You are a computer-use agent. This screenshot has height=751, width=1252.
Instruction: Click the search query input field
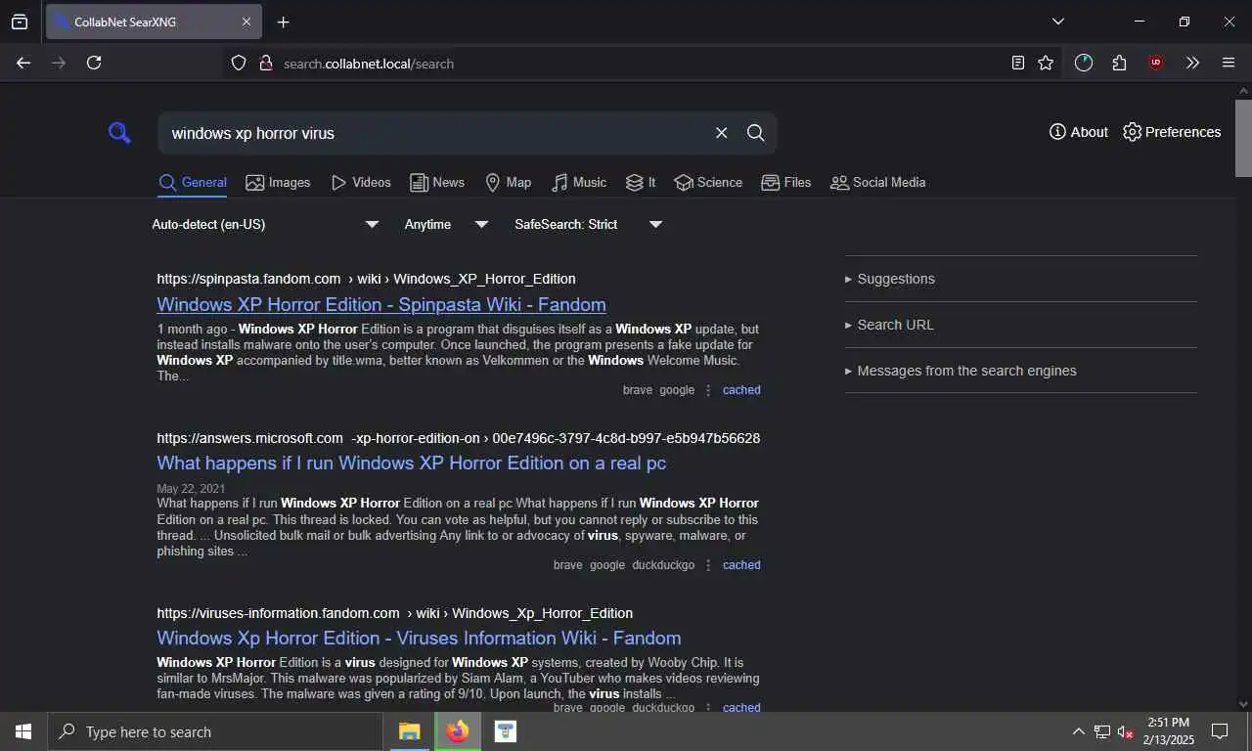pyautogui.click(x=435, y=133)
